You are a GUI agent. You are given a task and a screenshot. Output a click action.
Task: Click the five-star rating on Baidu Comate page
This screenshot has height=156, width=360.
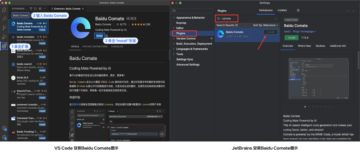tap(138, 24)
